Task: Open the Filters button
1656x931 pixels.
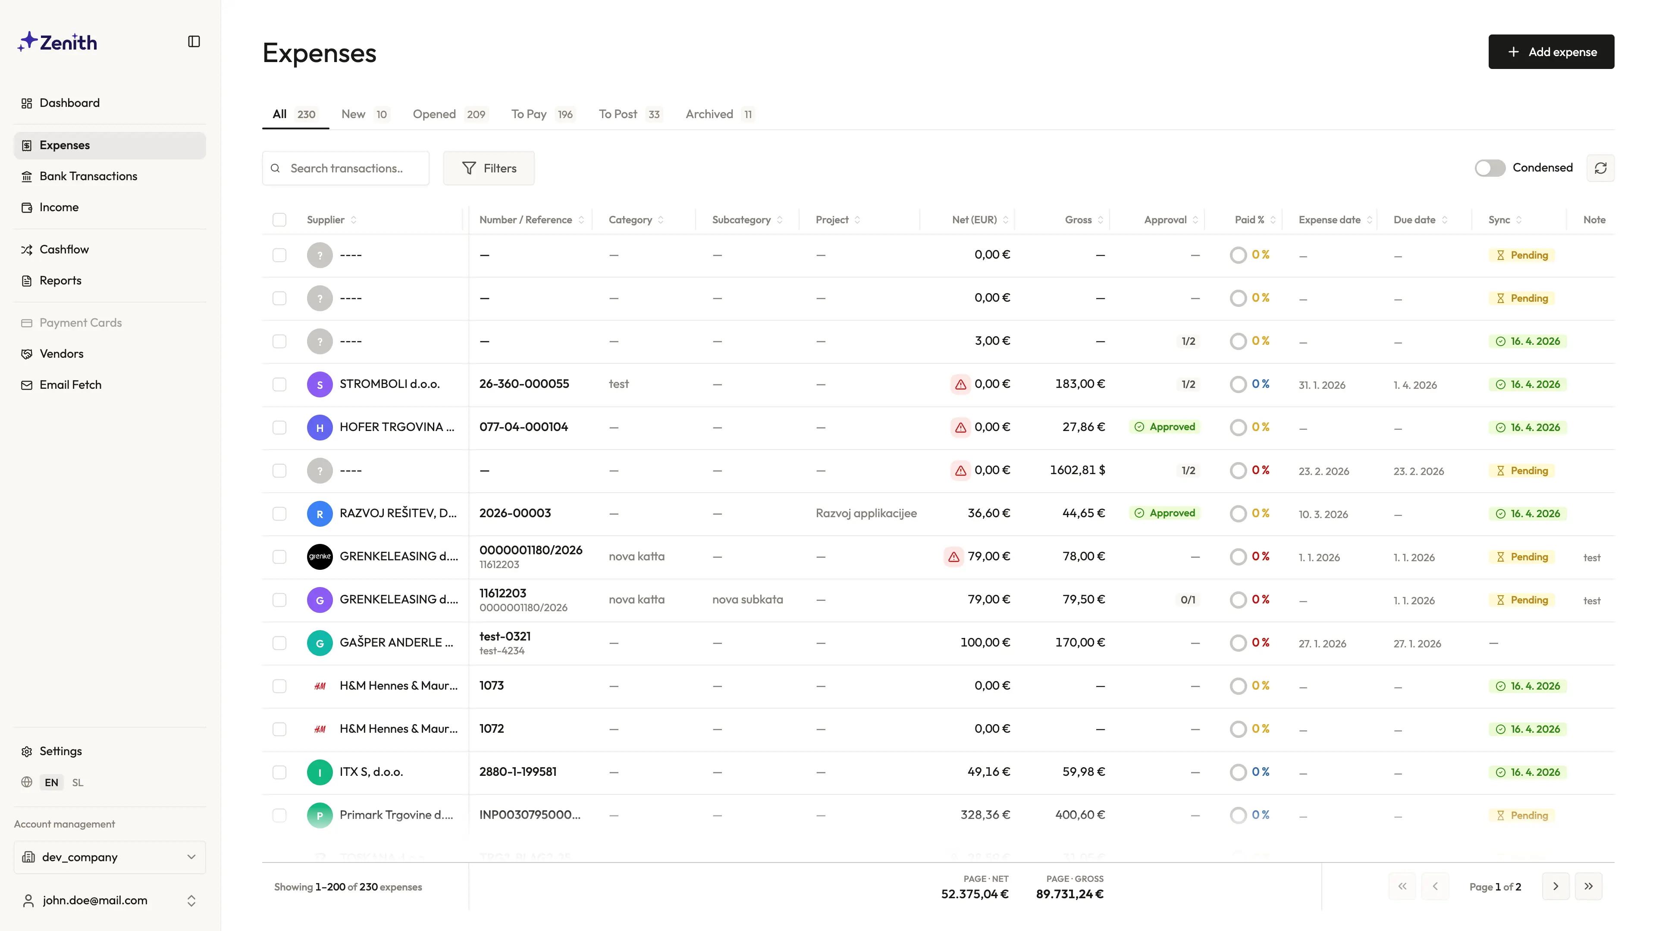Action: click(489, 169)
